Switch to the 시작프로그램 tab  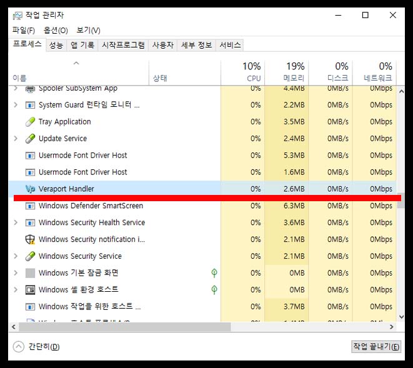[x=123, y=46]
